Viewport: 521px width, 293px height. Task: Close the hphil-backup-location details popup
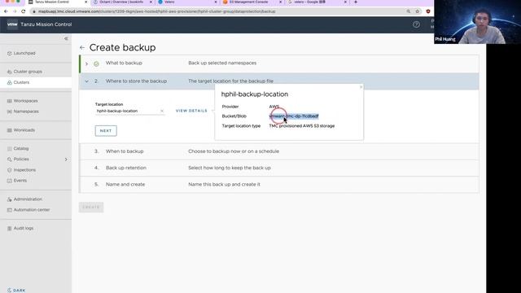[x=361, y=87]
